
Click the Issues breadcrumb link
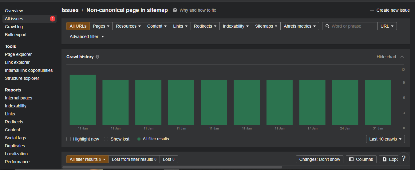(70, 10)
